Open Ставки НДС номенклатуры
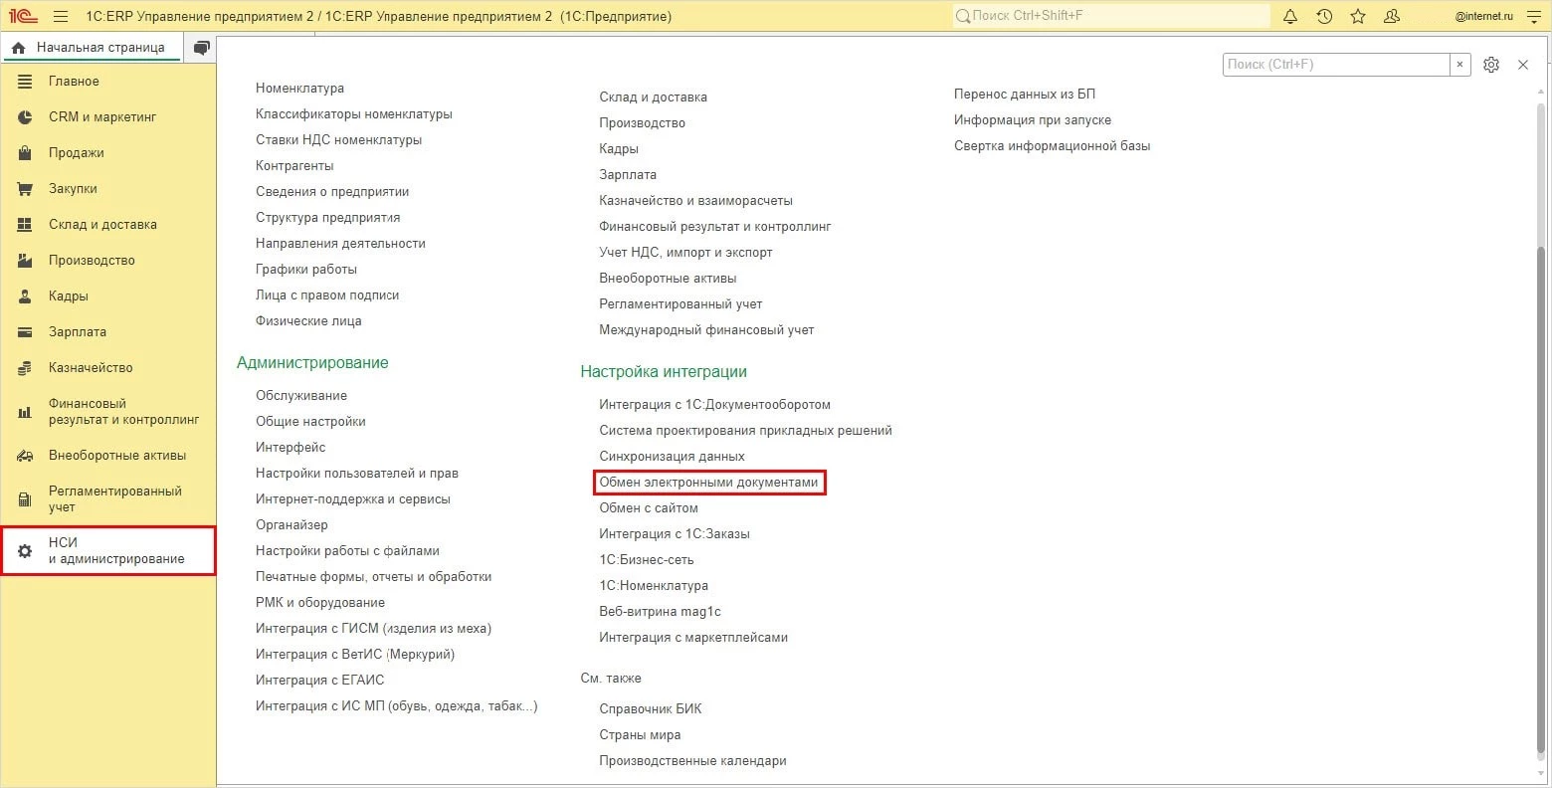 pos(338,140)
